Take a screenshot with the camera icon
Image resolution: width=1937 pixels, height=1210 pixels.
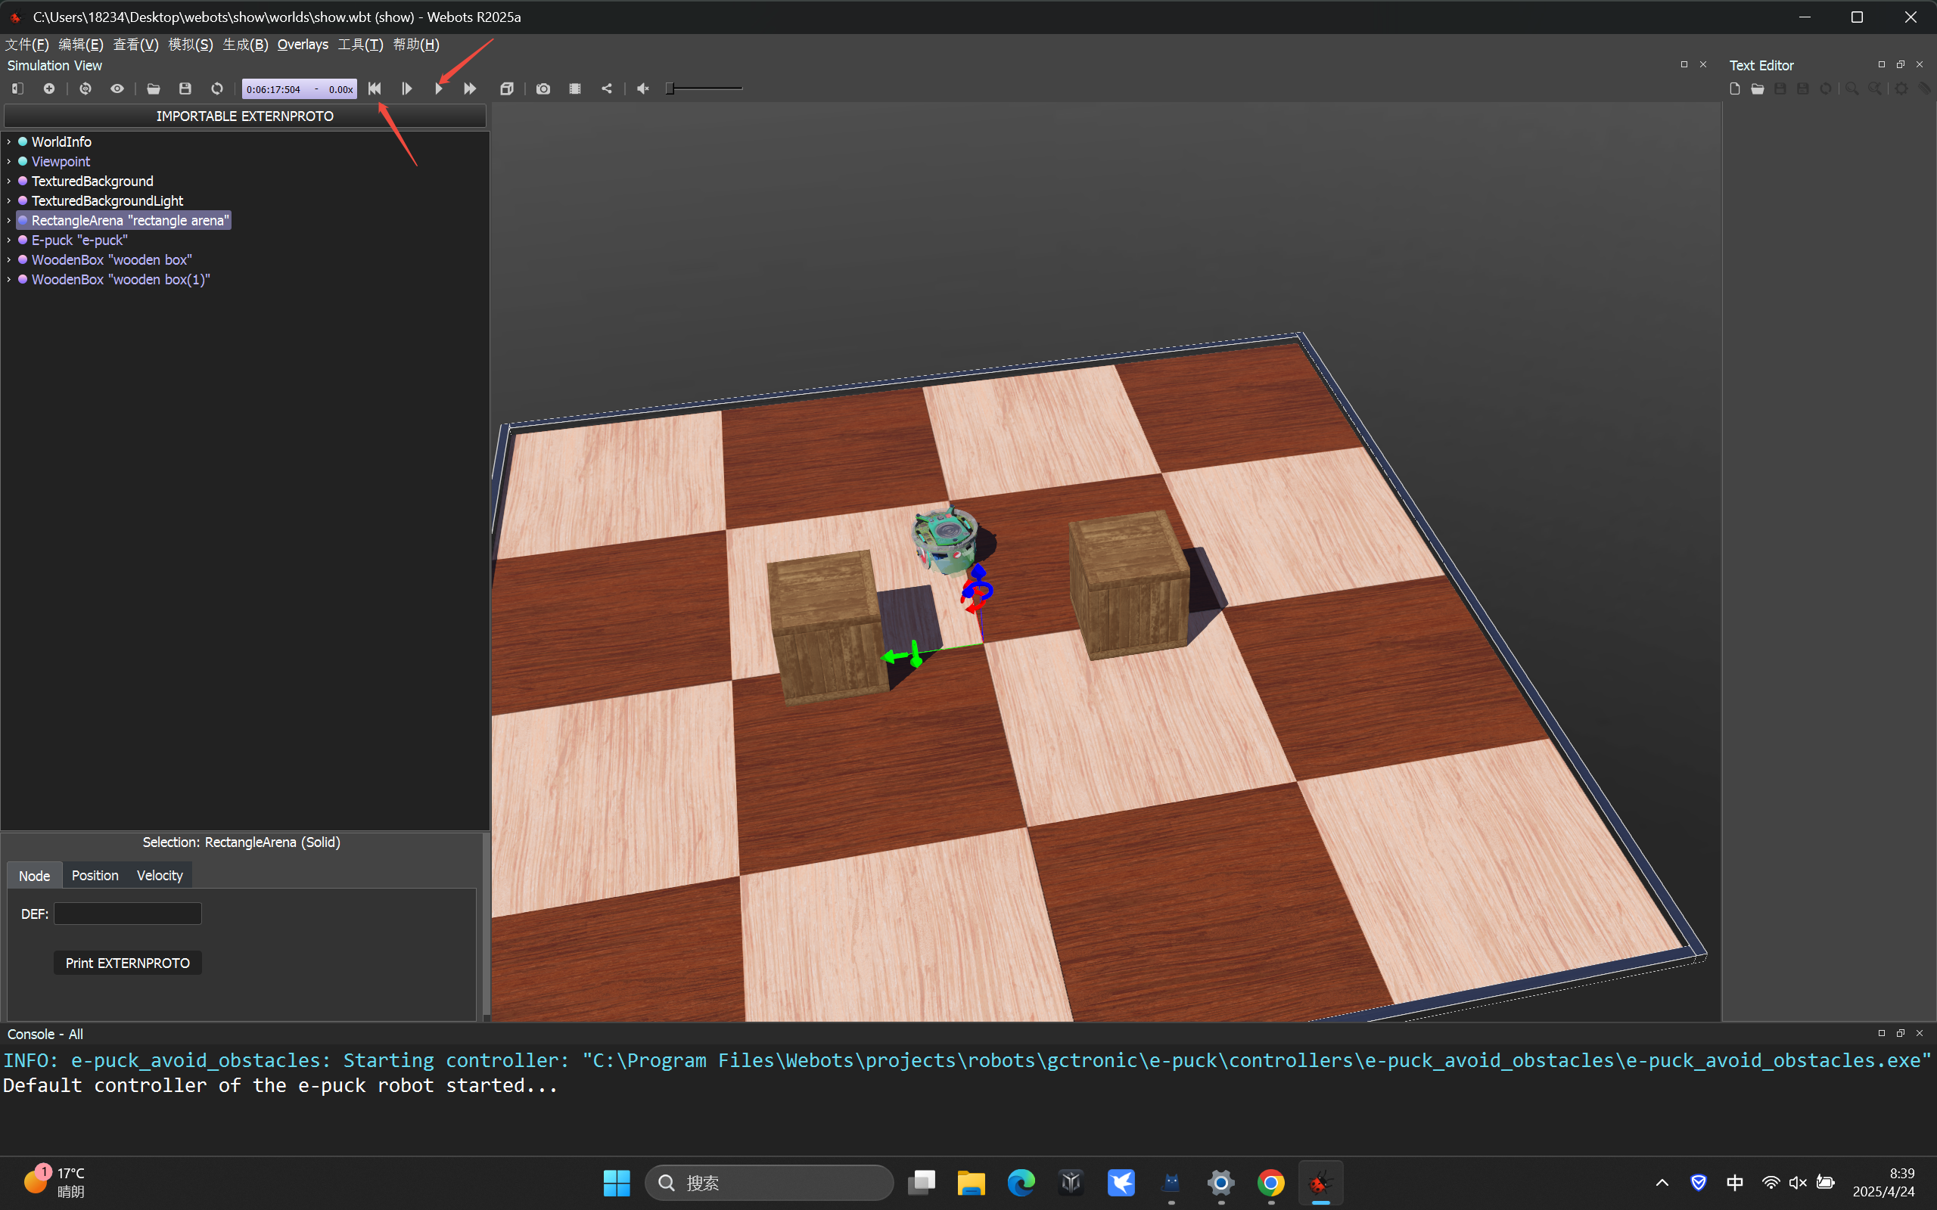tap(543, 88)
